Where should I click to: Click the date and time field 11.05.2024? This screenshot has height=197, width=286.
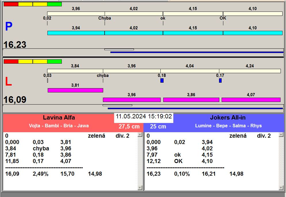pyautogui.click(x=144, y=117)
